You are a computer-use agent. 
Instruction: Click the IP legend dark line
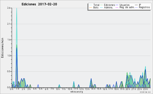coord(136,5)
